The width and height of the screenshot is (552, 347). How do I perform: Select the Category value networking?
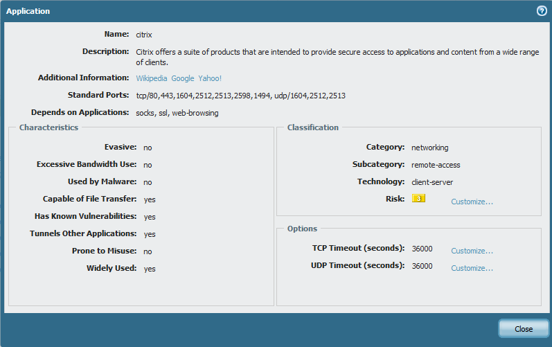click(x=430, y=148)
